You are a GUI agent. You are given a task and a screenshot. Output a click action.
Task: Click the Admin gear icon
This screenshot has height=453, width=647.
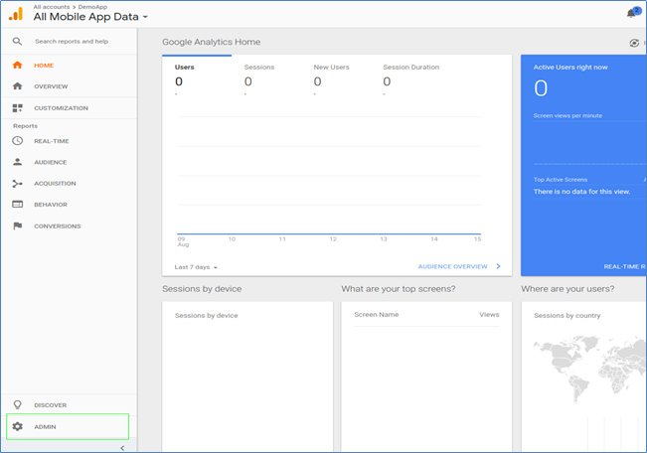coord(17,426)
